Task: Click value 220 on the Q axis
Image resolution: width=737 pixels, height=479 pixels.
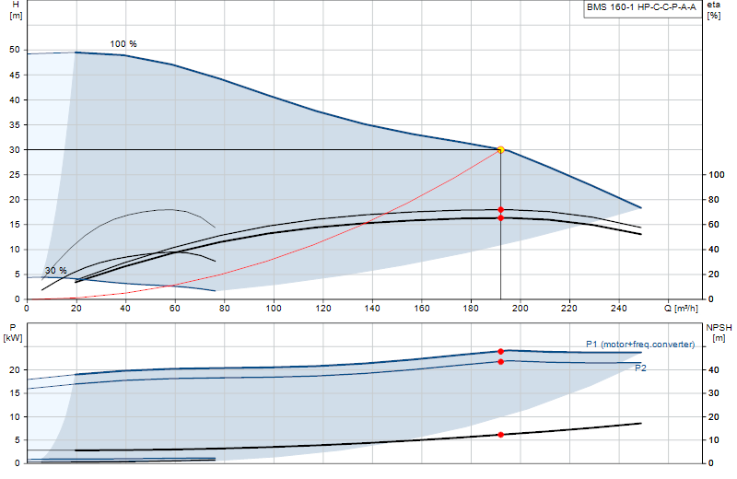Action: click(569, 309)
